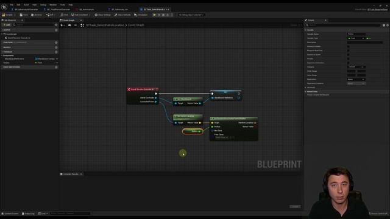Open the Asset menu
390x219 pixels.
(x=26, y=5)
